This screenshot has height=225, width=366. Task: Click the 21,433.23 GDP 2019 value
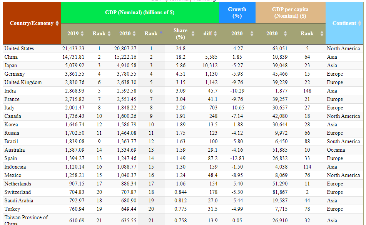(x=73, y=49)
